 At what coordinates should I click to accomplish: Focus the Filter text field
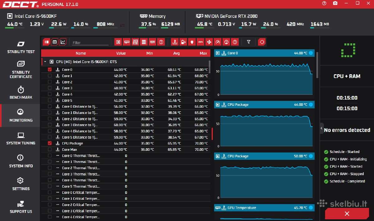click(90, 42)
